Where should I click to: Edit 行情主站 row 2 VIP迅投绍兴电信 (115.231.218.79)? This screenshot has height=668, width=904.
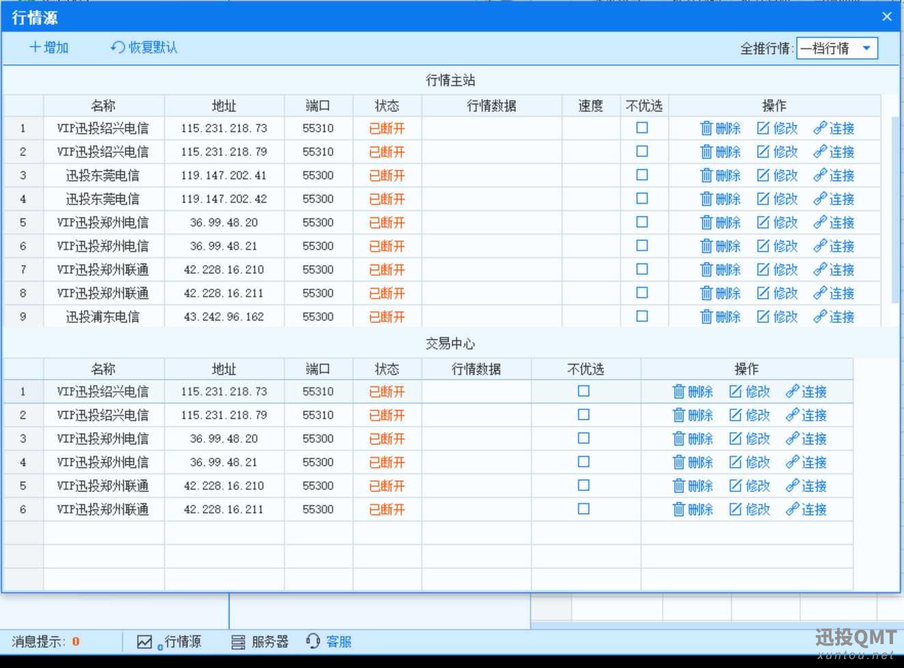coord(778,152)
